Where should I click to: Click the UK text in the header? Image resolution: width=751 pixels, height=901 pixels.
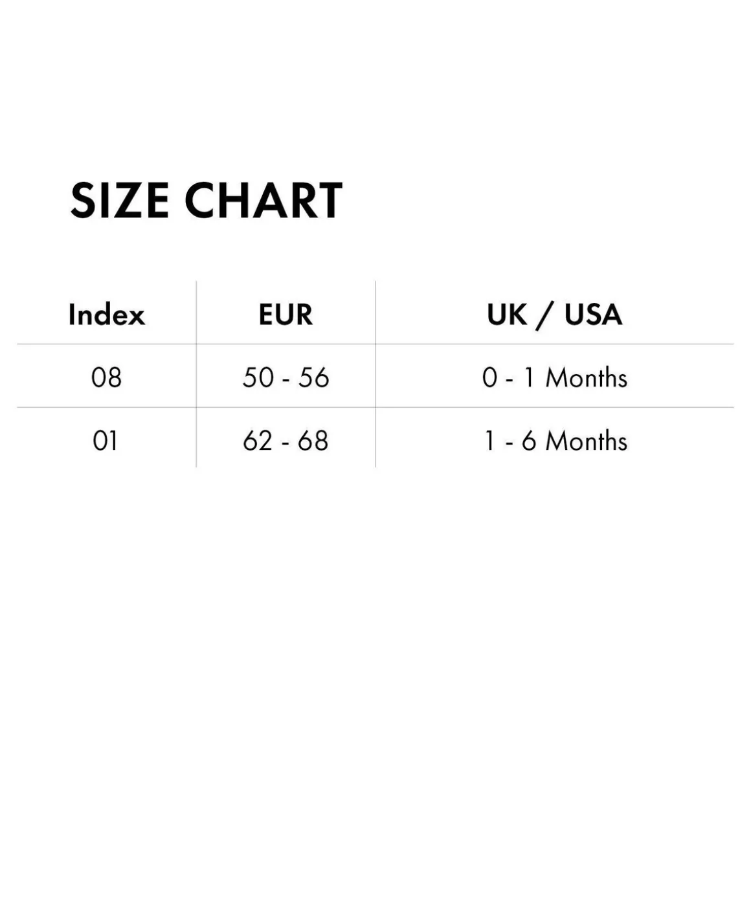point(507,315)
